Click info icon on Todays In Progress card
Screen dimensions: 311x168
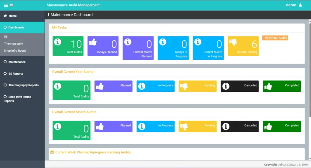[x=163, y=42]
